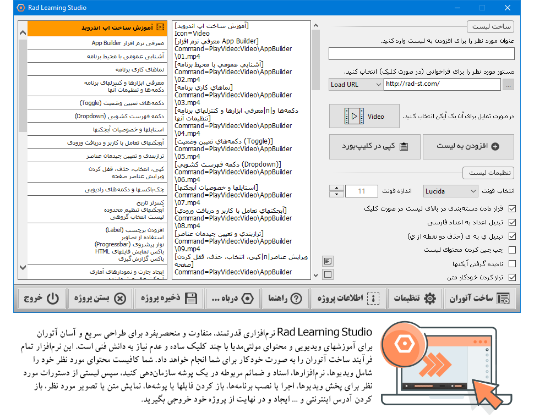The image size is (534, 419).
Task: Select list item آبجکتهای تعامل با کاربر
Action: pyautogui.click(x=97, y=143)
